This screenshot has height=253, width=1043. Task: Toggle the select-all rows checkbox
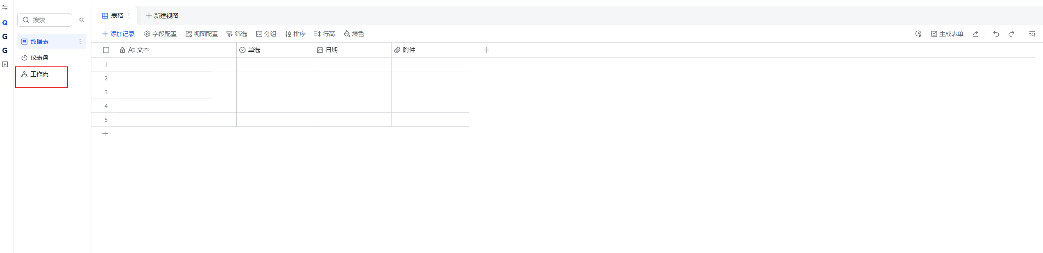106,50
